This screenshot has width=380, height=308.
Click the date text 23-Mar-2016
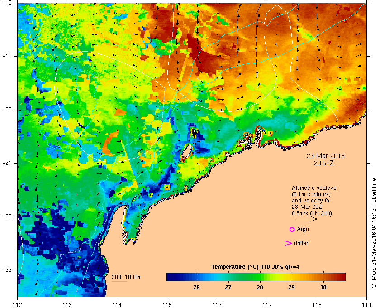[x=325, y=156]
